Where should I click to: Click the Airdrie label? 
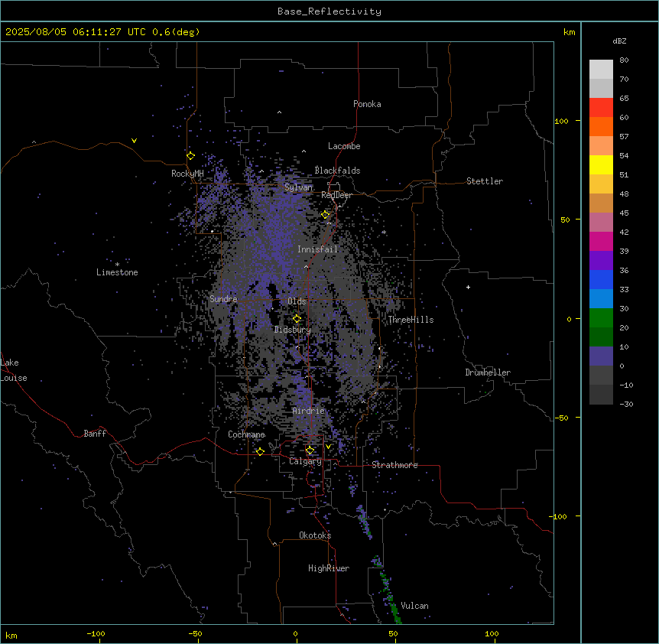309,411
